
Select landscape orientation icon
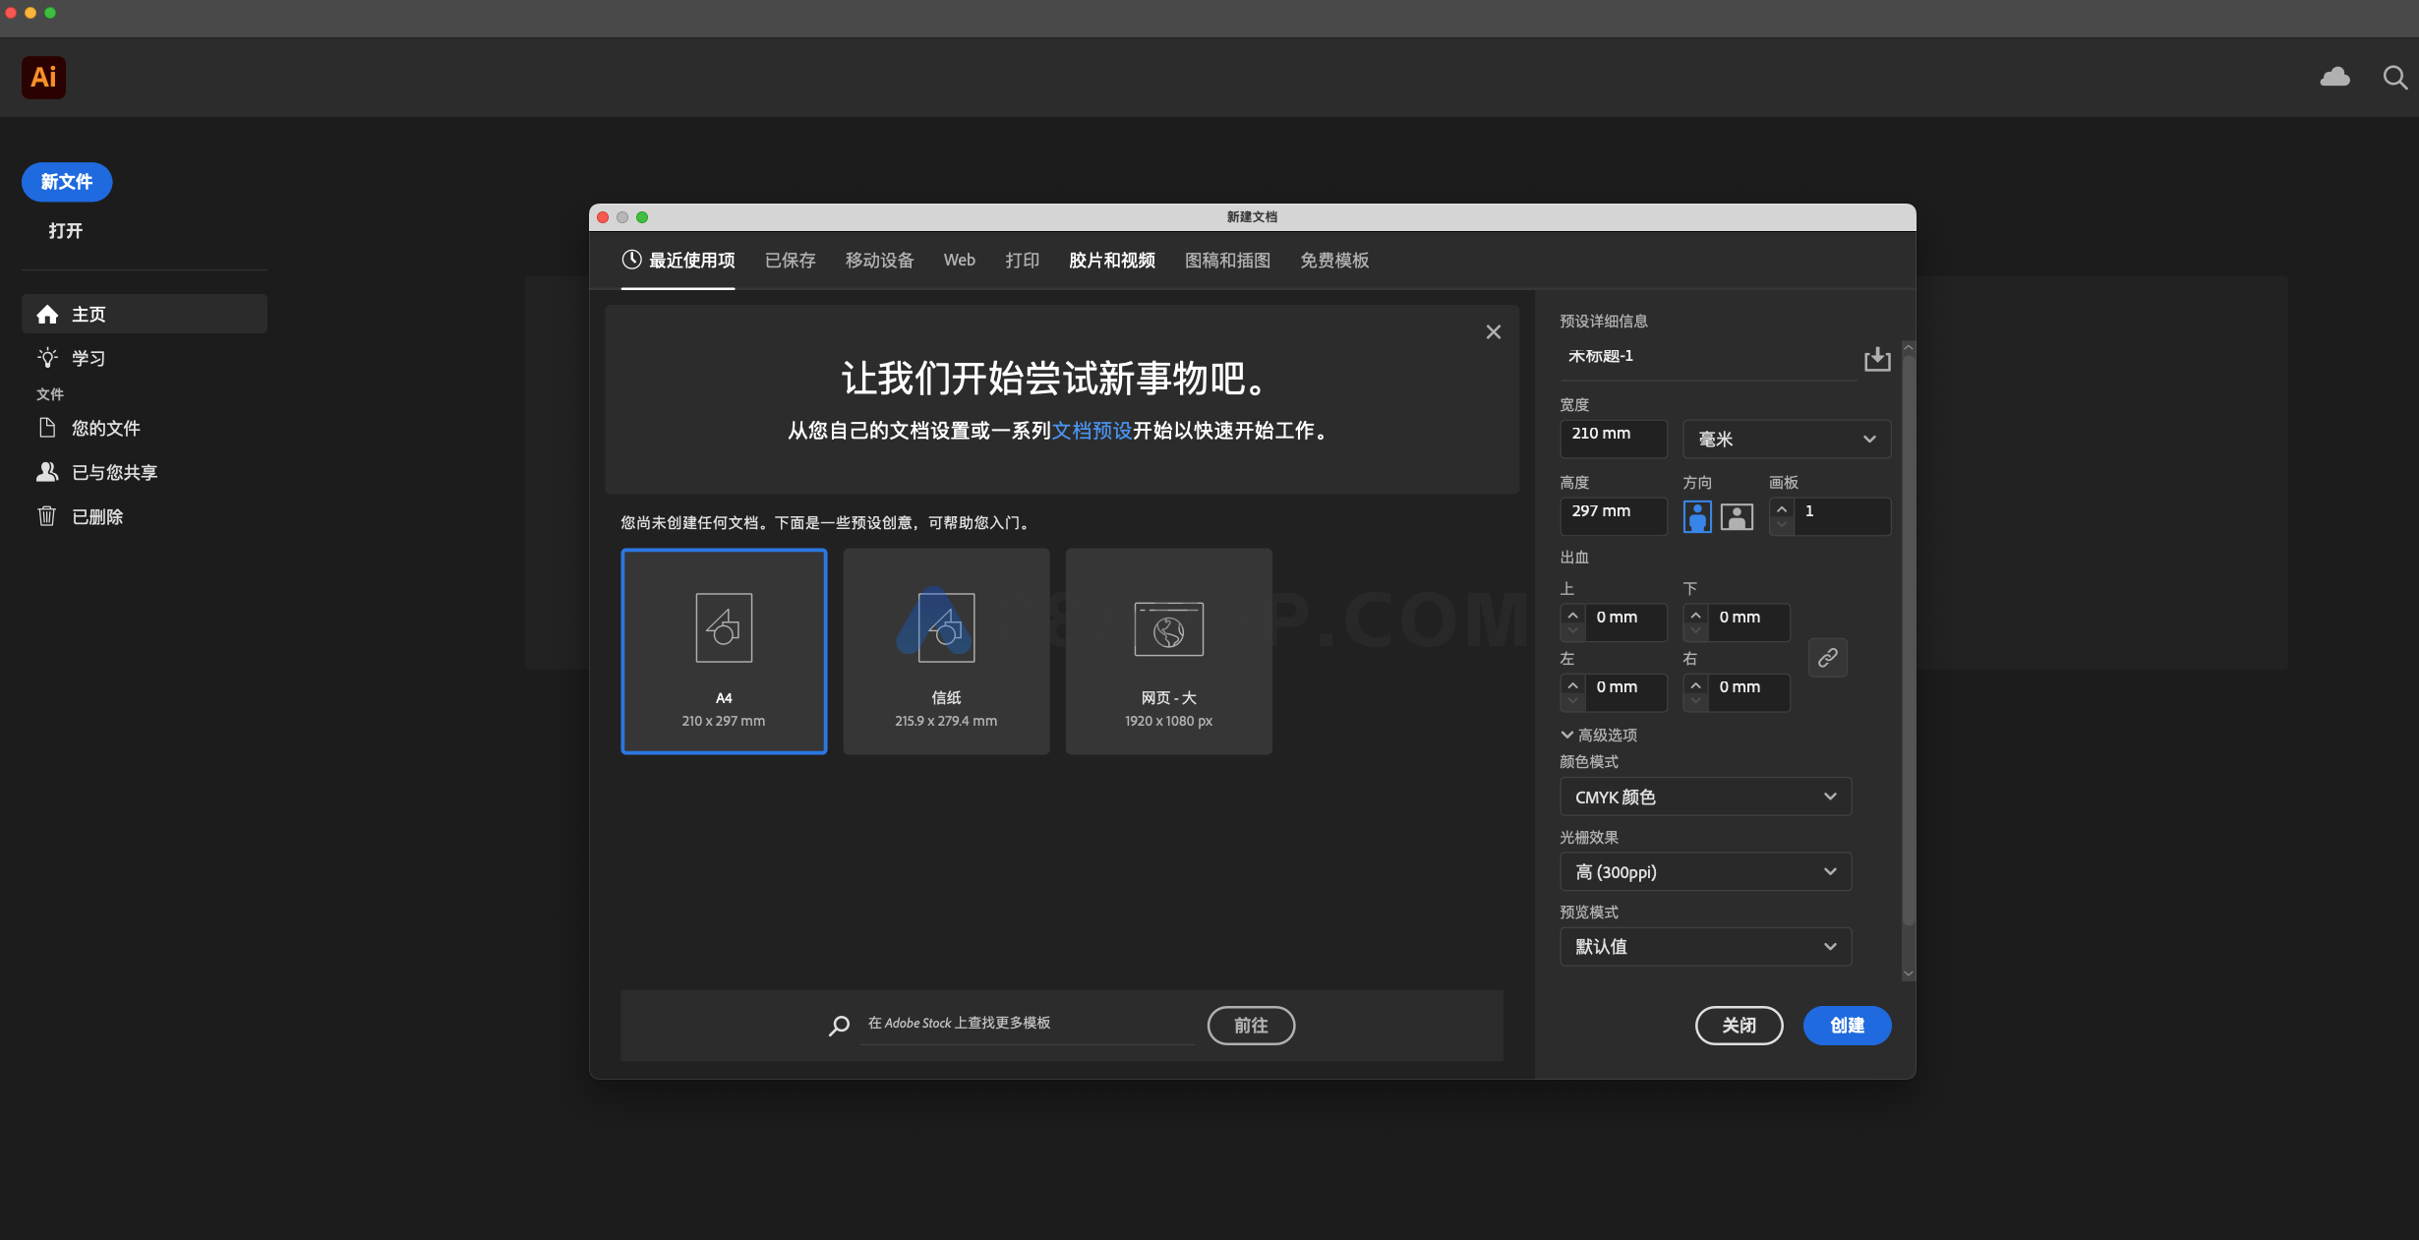point(1738,516)
